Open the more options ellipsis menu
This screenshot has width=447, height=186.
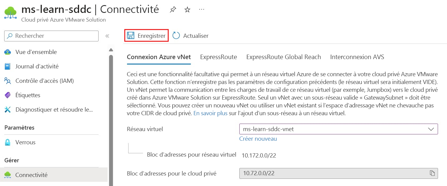[x=201, y=9]
